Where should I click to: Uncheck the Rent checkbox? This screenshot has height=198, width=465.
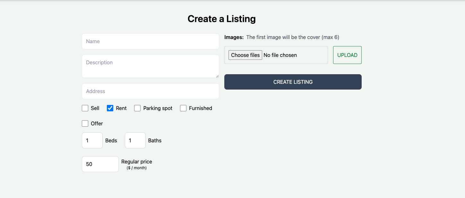(110, 108)
